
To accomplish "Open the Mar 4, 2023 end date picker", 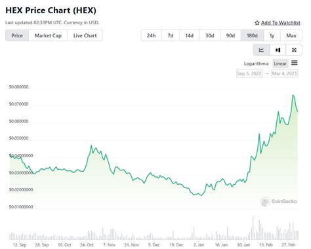I will coord(284,73).
